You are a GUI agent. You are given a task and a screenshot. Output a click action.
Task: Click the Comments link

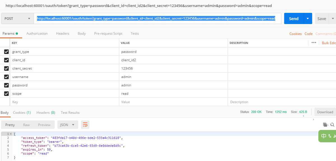pos(326,34)
